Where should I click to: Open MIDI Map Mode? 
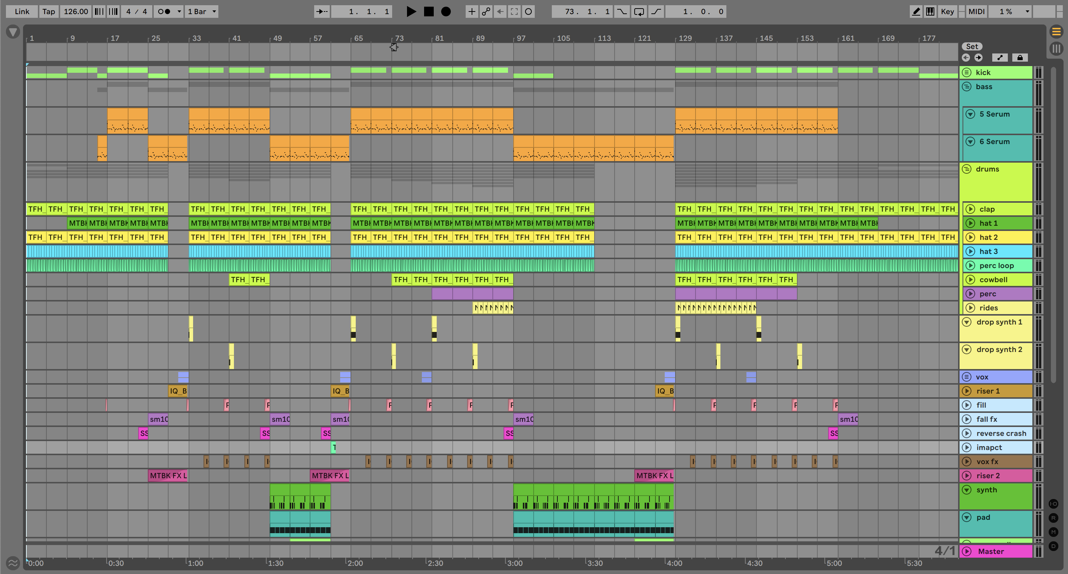coord(976,12)
